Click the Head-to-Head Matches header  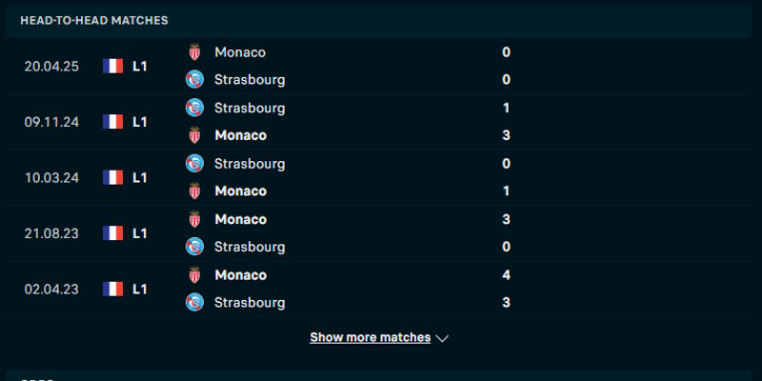click(x=94, y=20)
